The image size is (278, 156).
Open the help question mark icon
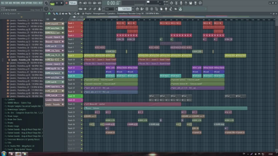point(186,3)
